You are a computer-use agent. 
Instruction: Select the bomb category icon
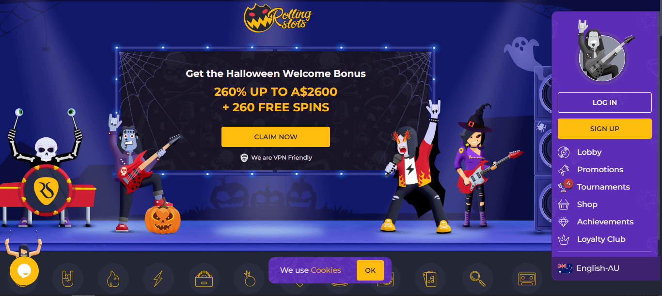(249, 279)
